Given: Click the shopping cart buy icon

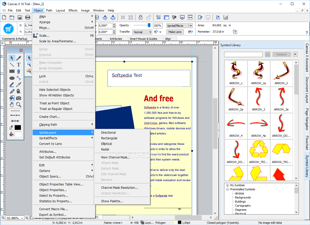Looking at the screenshot, I should pos(8,28).
